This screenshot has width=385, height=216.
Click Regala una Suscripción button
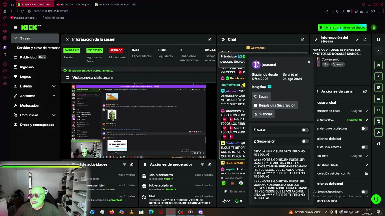point(275,105)
